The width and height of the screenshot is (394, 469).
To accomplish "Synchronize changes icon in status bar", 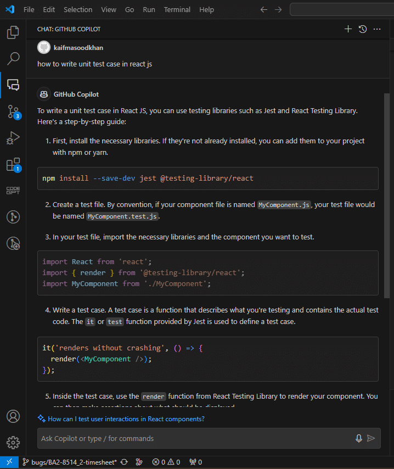I will tap(124, 462).
